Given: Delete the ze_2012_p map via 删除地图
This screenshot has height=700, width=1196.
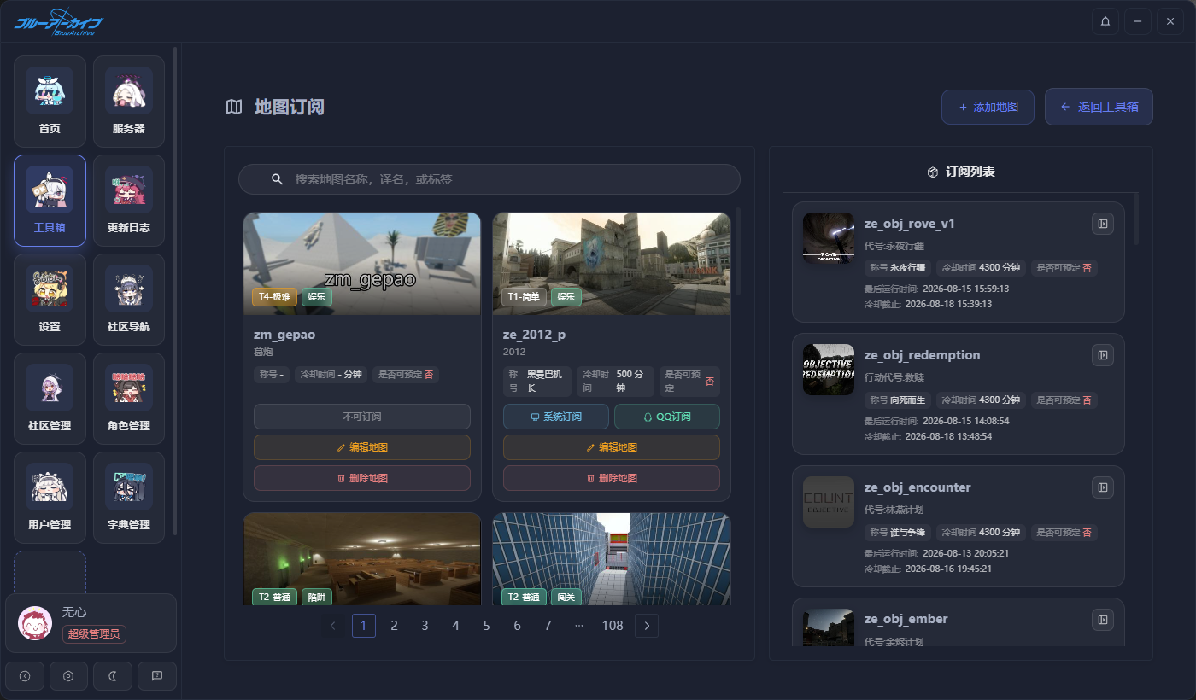Looking at the screenshot, I should [x=612, y=478].
